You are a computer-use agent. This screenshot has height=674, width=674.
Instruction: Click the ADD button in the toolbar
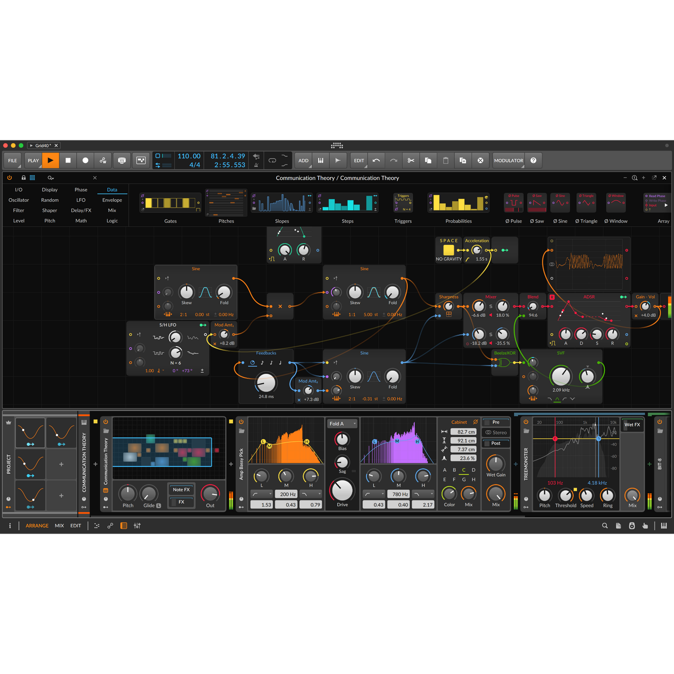(x=303, y=160)
